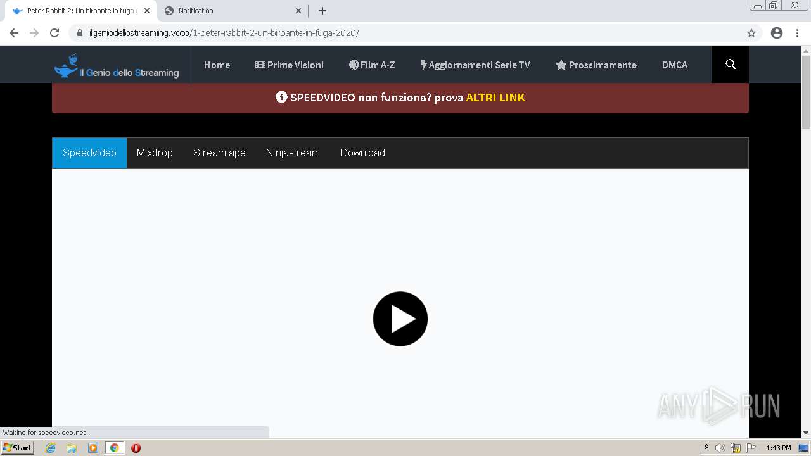Open the red Opera-style taskbar icon
The width and height of the screenshot is (811, 456).
point(136,448)
